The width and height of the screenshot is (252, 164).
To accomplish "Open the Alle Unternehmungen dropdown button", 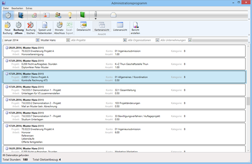I will 190,40.
